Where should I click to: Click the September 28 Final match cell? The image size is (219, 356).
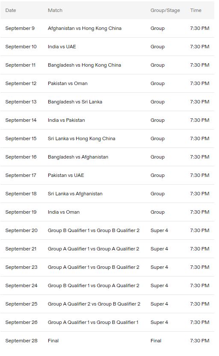click(53, 341)
